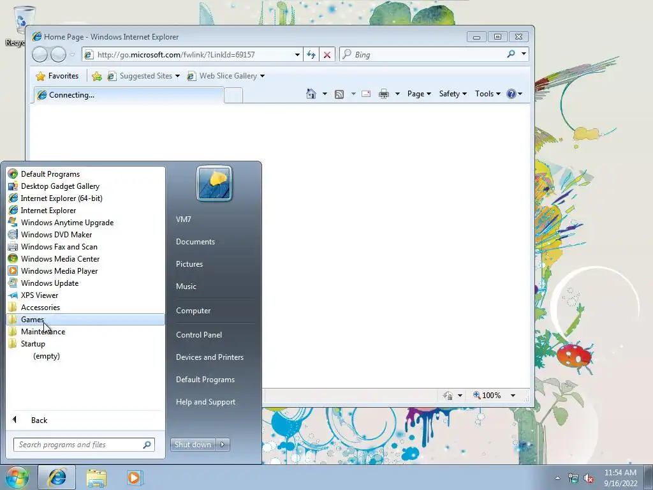Open the Safety menu
This screenshot has width=653, height=490.
[453, 94]
